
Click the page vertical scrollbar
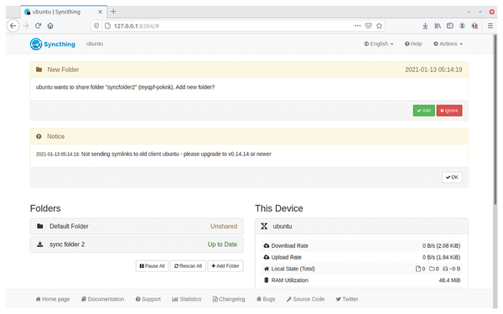[x=495, y=119]
